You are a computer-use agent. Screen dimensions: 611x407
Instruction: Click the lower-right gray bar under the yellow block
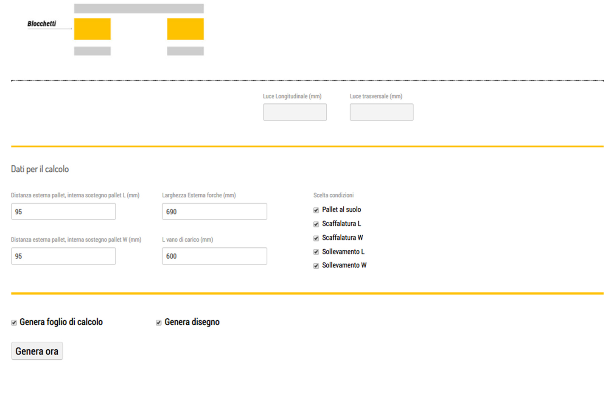pos(185,51)
